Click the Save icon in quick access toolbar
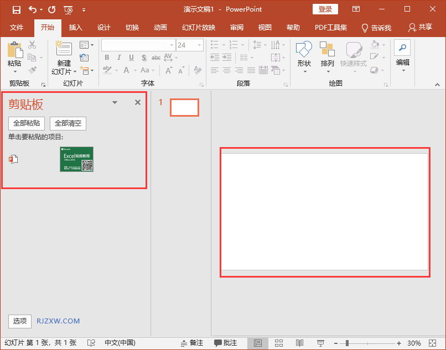This screenshot has height=350, width=446. point(16,9)
